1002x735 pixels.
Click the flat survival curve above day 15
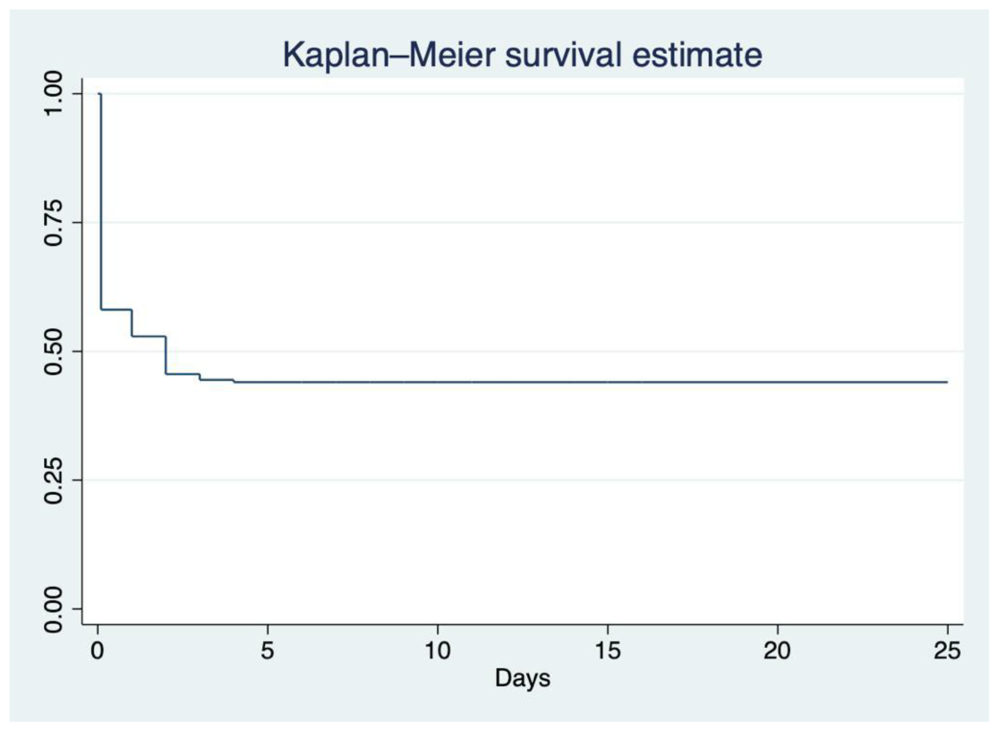(x=608, y=382)
